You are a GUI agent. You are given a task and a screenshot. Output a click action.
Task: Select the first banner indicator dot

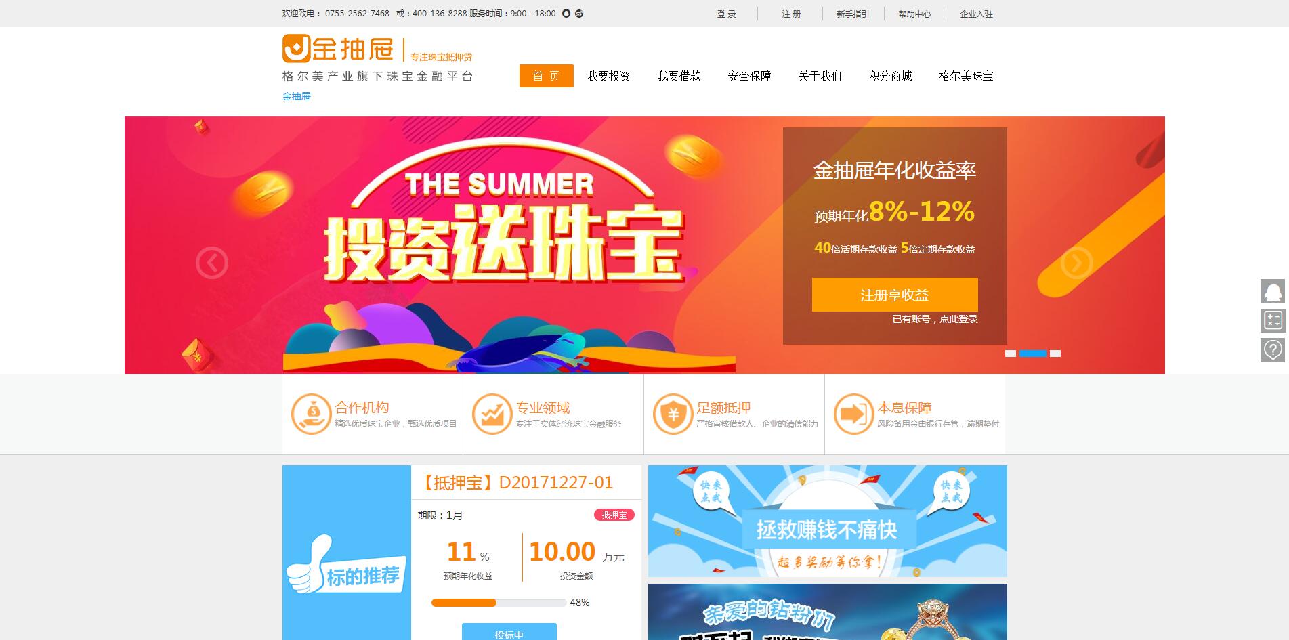pyautogui.click(x=1011, y=354)
